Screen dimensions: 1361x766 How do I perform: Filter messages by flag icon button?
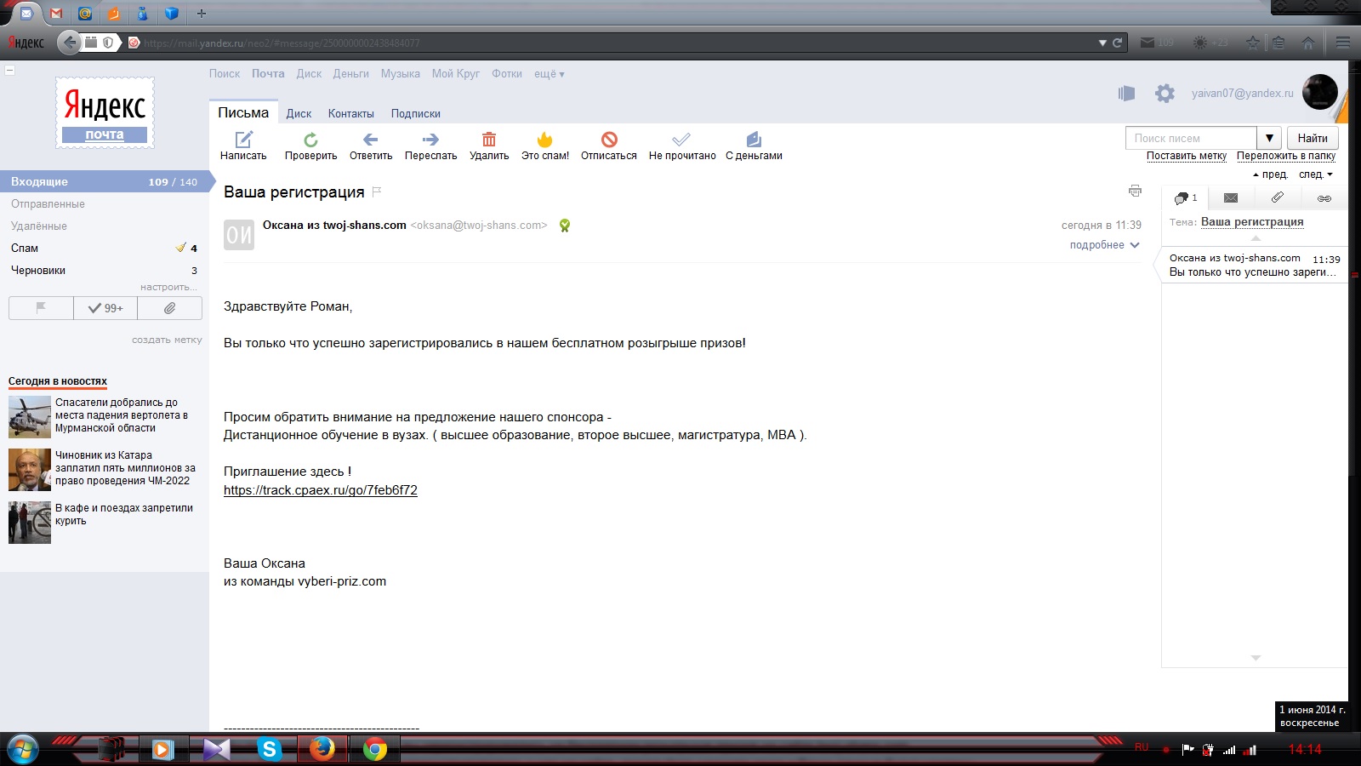(41, 308)
